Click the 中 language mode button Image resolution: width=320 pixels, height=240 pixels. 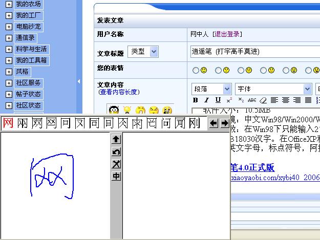(x=116, y=176)
